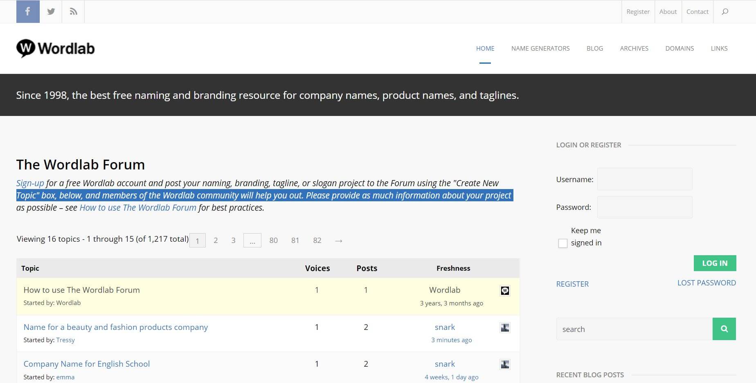This screenshot has height=383, width=756.
Task: Click The Wordlab Forum heading
Action: [81, 165]
